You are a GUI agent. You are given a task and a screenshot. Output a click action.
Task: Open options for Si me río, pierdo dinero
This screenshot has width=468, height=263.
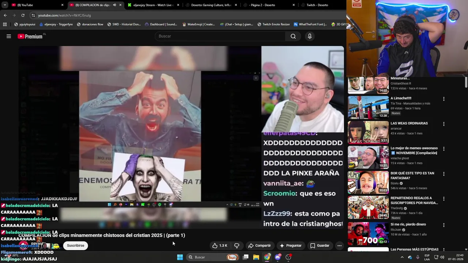coord(444,225)
